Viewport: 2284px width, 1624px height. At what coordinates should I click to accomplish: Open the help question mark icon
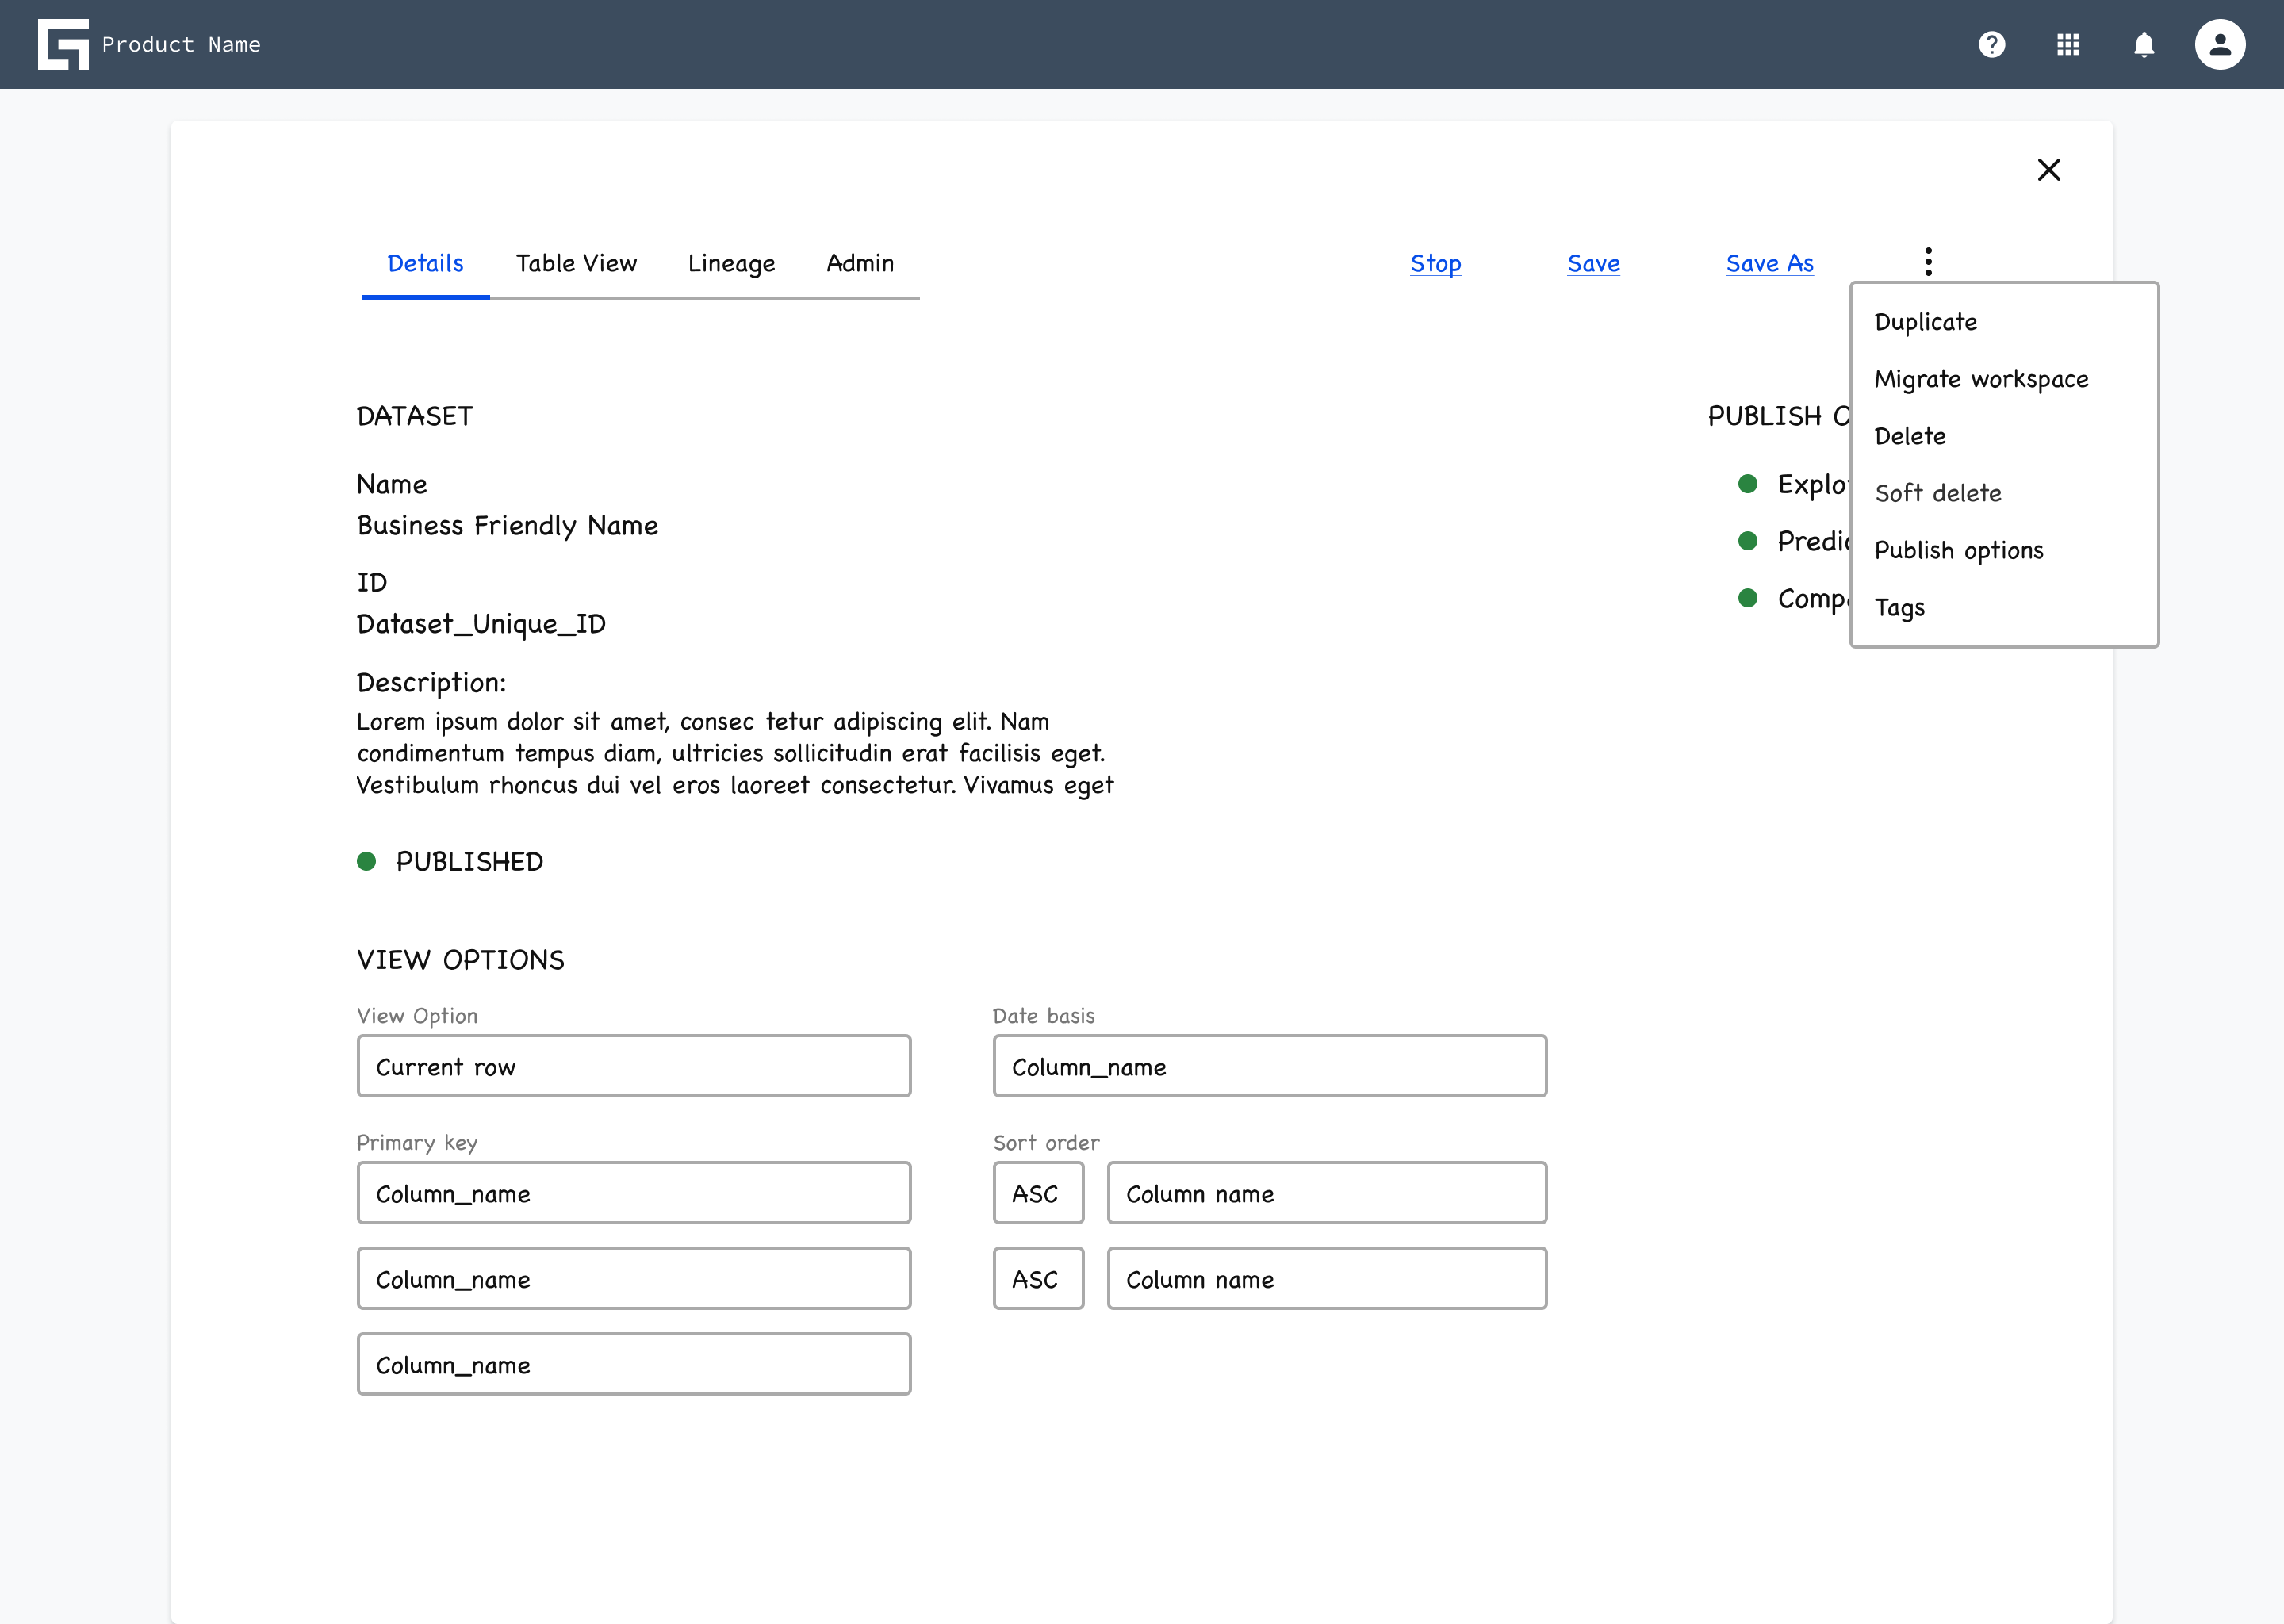1992,44
